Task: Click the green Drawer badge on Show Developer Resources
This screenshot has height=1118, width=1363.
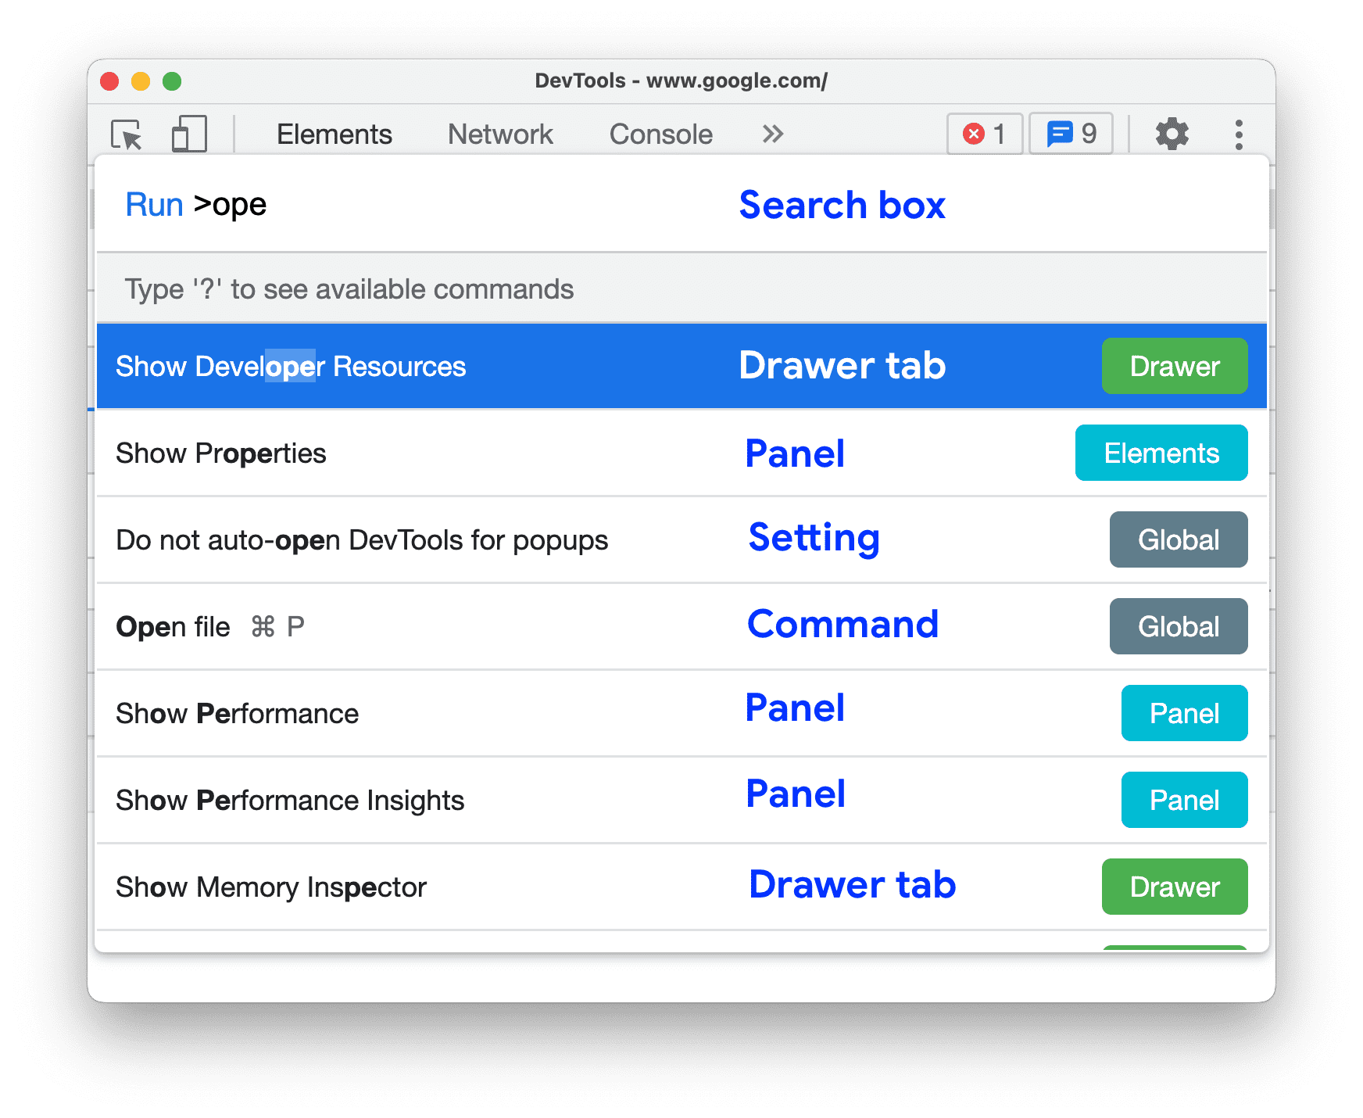Action: click(x=1174, y=365)
